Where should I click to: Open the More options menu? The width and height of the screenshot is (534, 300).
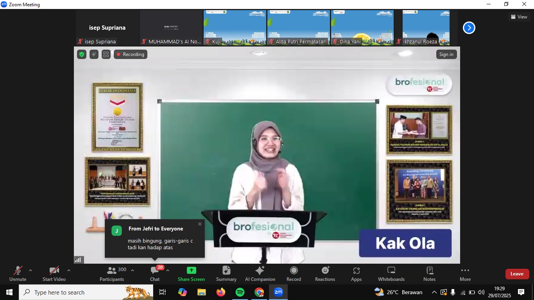465,273
